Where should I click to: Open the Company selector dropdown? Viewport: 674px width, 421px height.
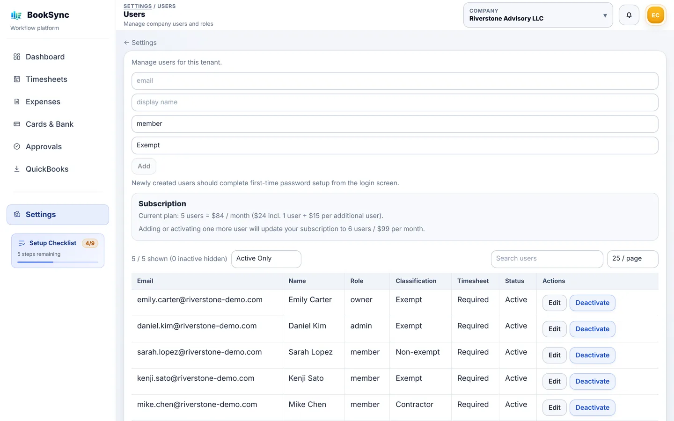click(x=538, y=15)
